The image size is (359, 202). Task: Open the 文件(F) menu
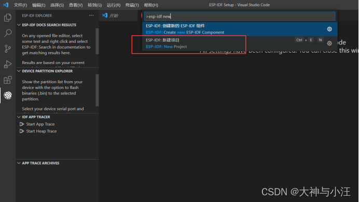pyautogui.click(x=20, y=5)
